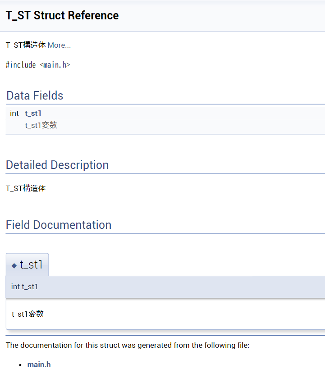Click the generated-from-file footer sentence
This screenshot has height=378, width=325.
pyautogui.click(x=128, y=345)
